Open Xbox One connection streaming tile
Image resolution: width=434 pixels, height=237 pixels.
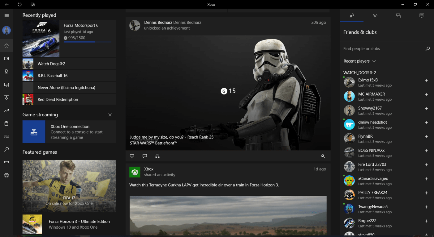(x=69, y=132)
